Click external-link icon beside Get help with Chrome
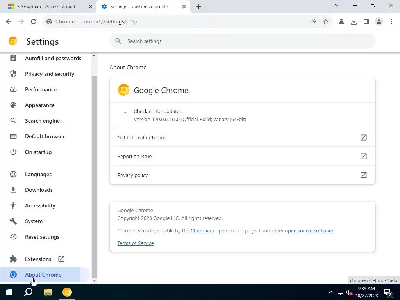 coord(364,137)
